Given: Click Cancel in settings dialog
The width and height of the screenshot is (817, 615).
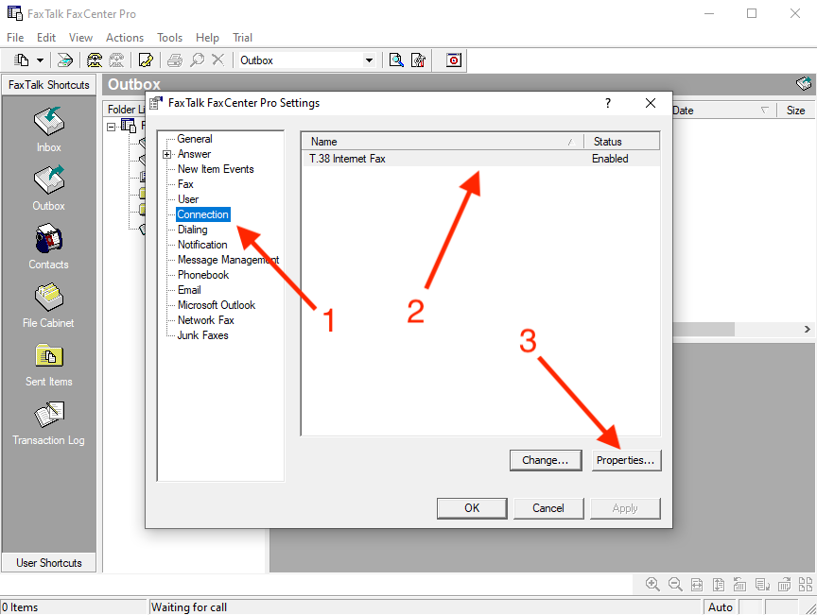Looking at the screenshot, I should [x=548, y=508].
